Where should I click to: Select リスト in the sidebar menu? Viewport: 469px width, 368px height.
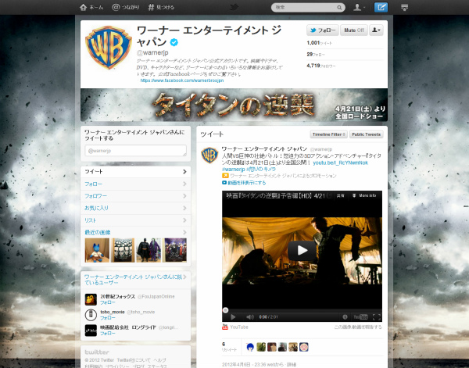(135, 220)
